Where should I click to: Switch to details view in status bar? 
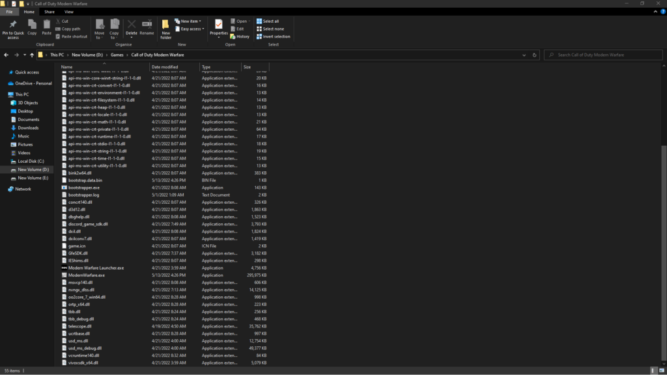point(653,370)
